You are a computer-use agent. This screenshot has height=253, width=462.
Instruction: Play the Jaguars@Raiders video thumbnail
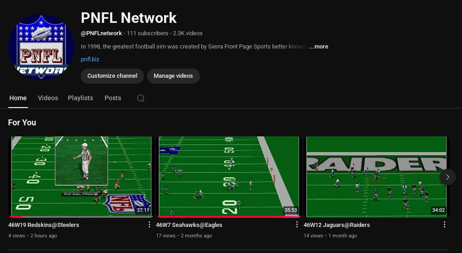(377, 177)
